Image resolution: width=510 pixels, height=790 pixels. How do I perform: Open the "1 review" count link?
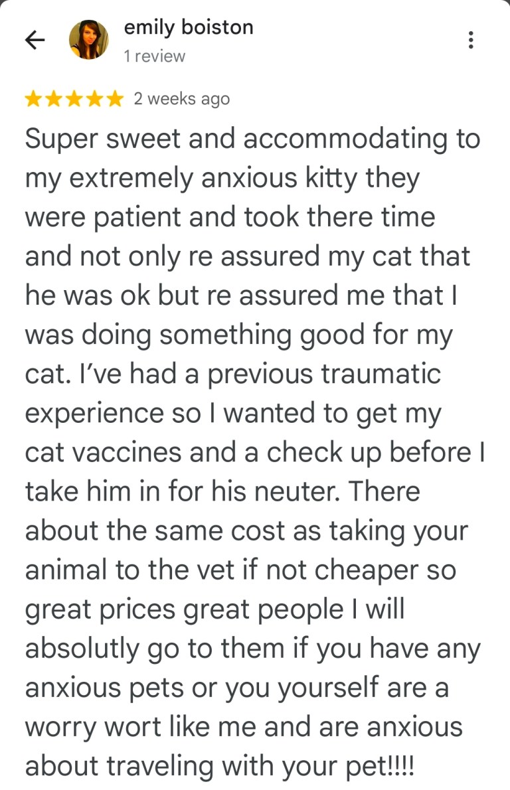tap(155, 56)
